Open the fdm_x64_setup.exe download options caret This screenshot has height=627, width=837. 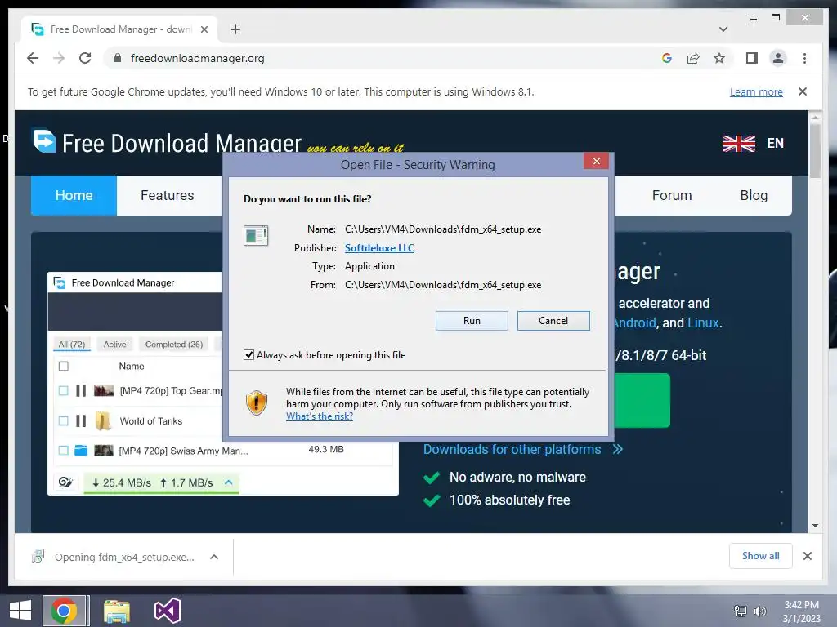click(214, 557)
